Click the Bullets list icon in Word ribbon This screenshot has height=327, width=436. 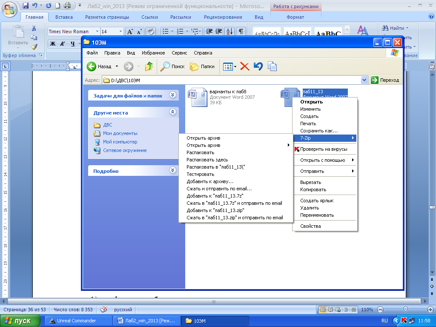(x=166, y=32)
